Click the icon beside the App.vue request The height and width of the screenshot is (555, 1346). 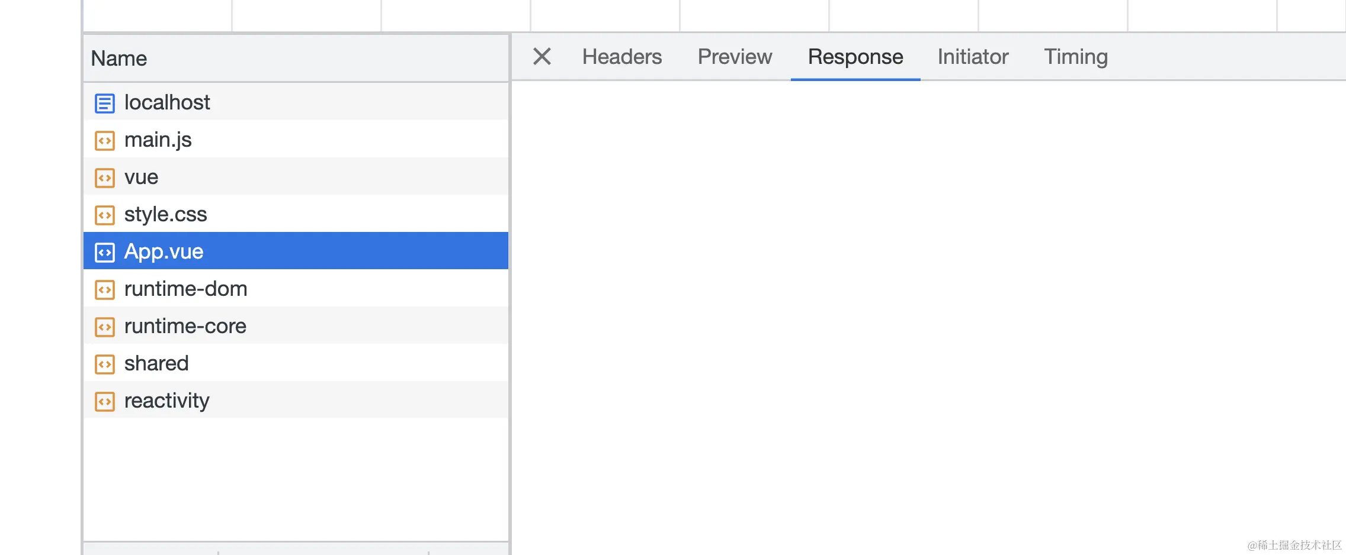105,253
